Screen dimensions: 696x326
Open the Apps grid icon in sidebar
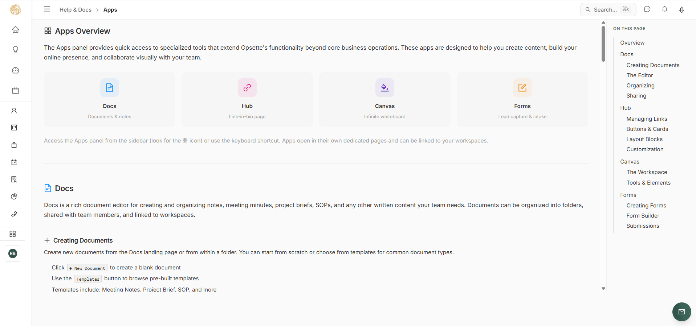point(13,234)
